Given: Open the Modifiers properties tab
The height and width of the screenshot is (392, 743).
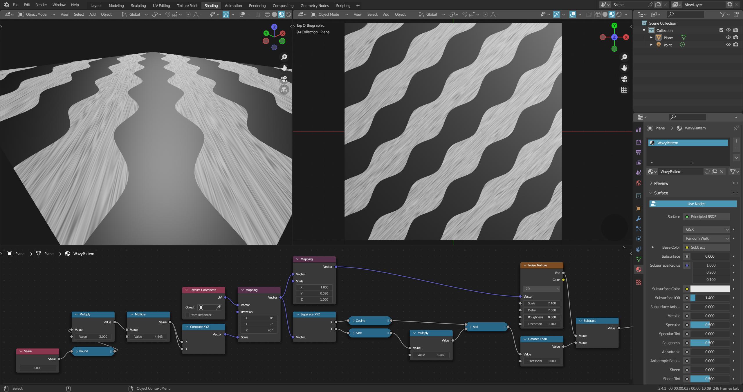Looking at the screenshot, I should pyautogui.click(x=639, y=218).
